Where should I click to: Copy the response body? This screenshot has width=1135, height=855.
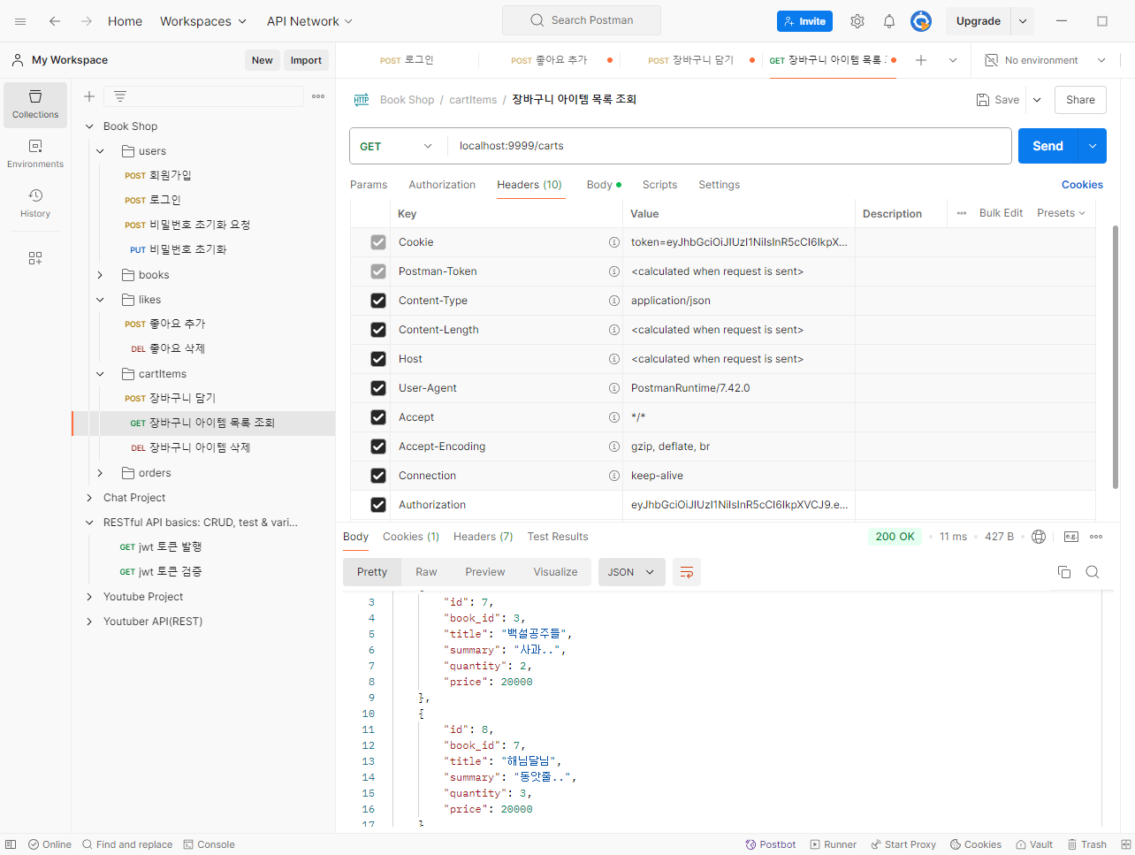(x=1064, y=572)
